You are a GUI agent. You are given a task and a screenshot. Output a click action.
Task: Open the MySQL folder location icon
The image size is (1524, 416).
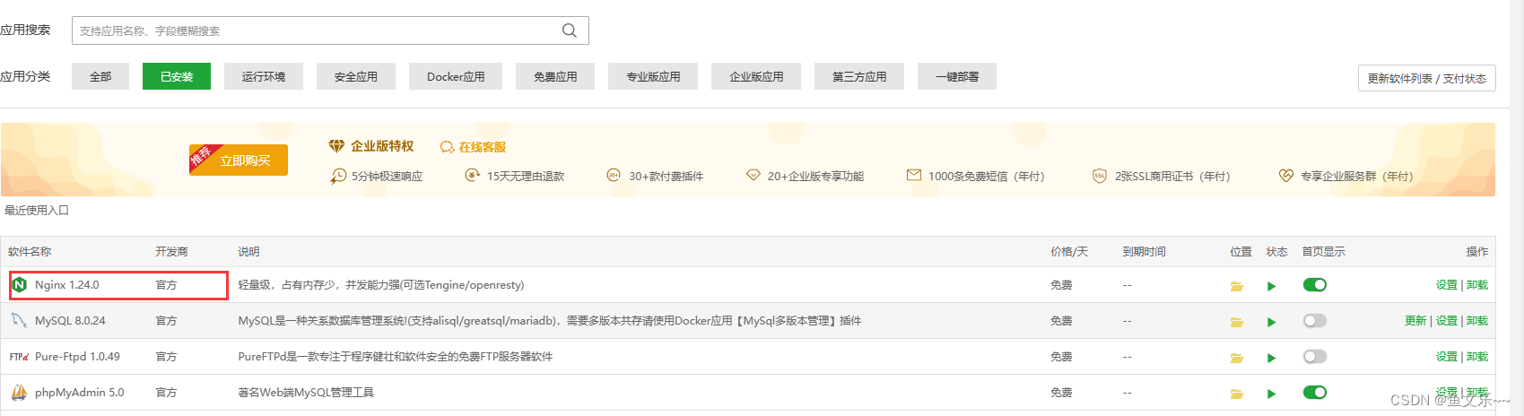pos(1237,322)
